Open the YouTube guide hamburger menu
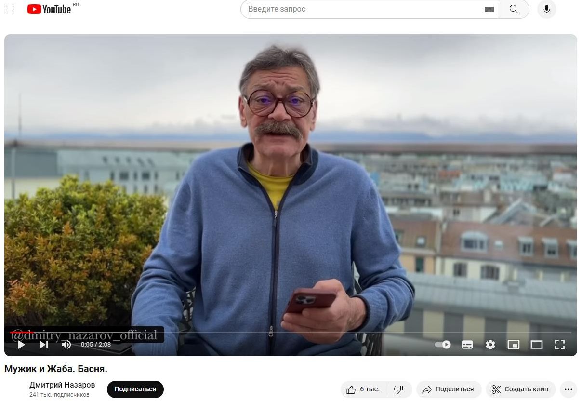 click(x=10, y=9)
